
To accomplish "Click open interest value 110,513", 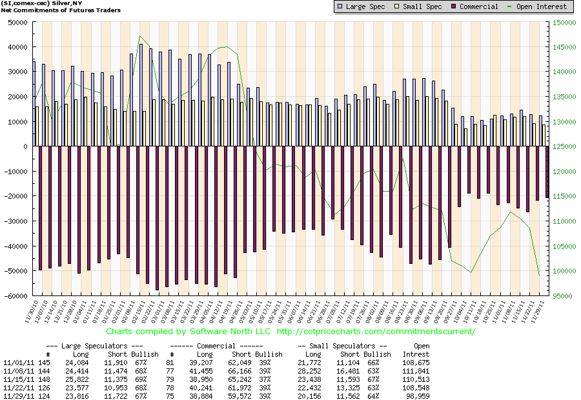I will (416, 379).
